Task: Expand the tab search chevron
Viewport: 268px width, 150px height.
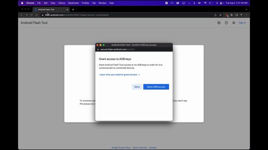Action: coord(247,10)
